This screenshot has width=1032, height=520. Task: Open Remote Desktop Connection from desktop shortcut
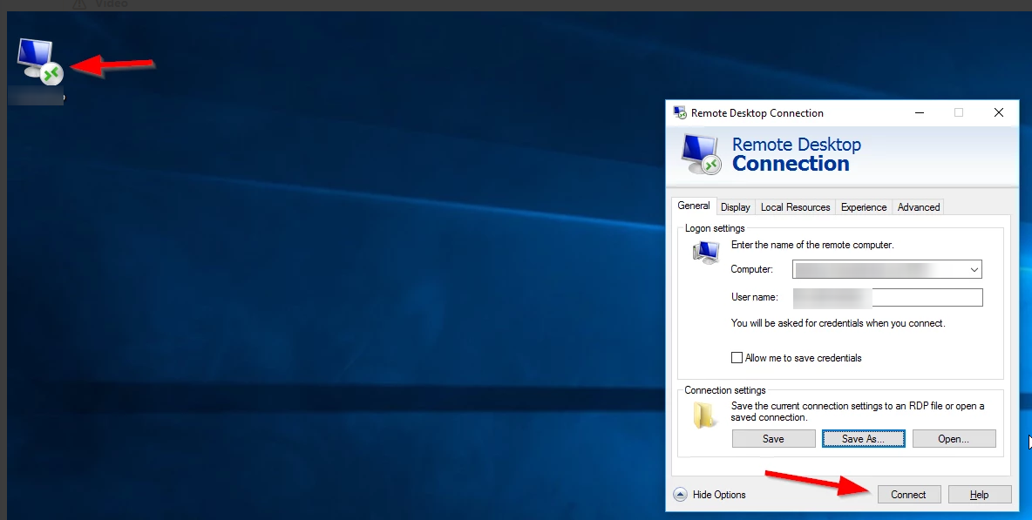click(35, 61)
